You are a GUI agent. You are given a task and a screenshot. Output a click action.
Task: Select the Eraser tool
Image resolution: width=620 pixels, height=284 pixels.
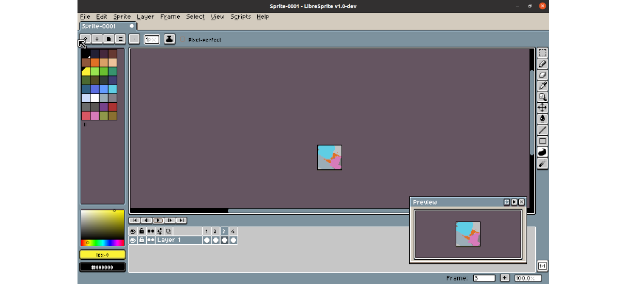542,75
